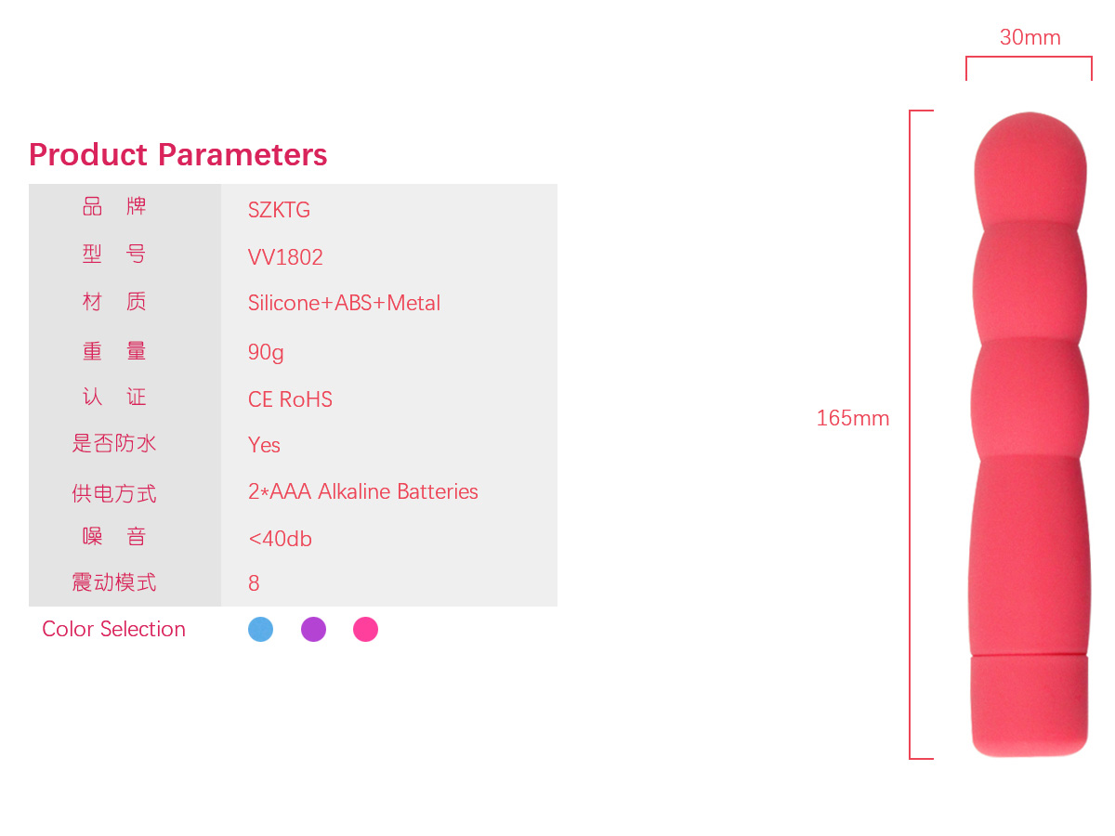Select the blue color option
This screenshot has height=836, width=1115.
click(260, 630)
